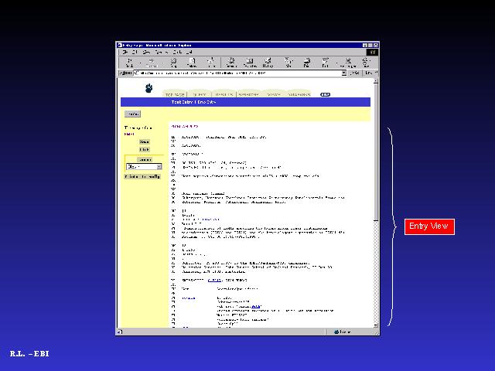
Task: Click the SRS paw print logo
Action: point(148,88)
